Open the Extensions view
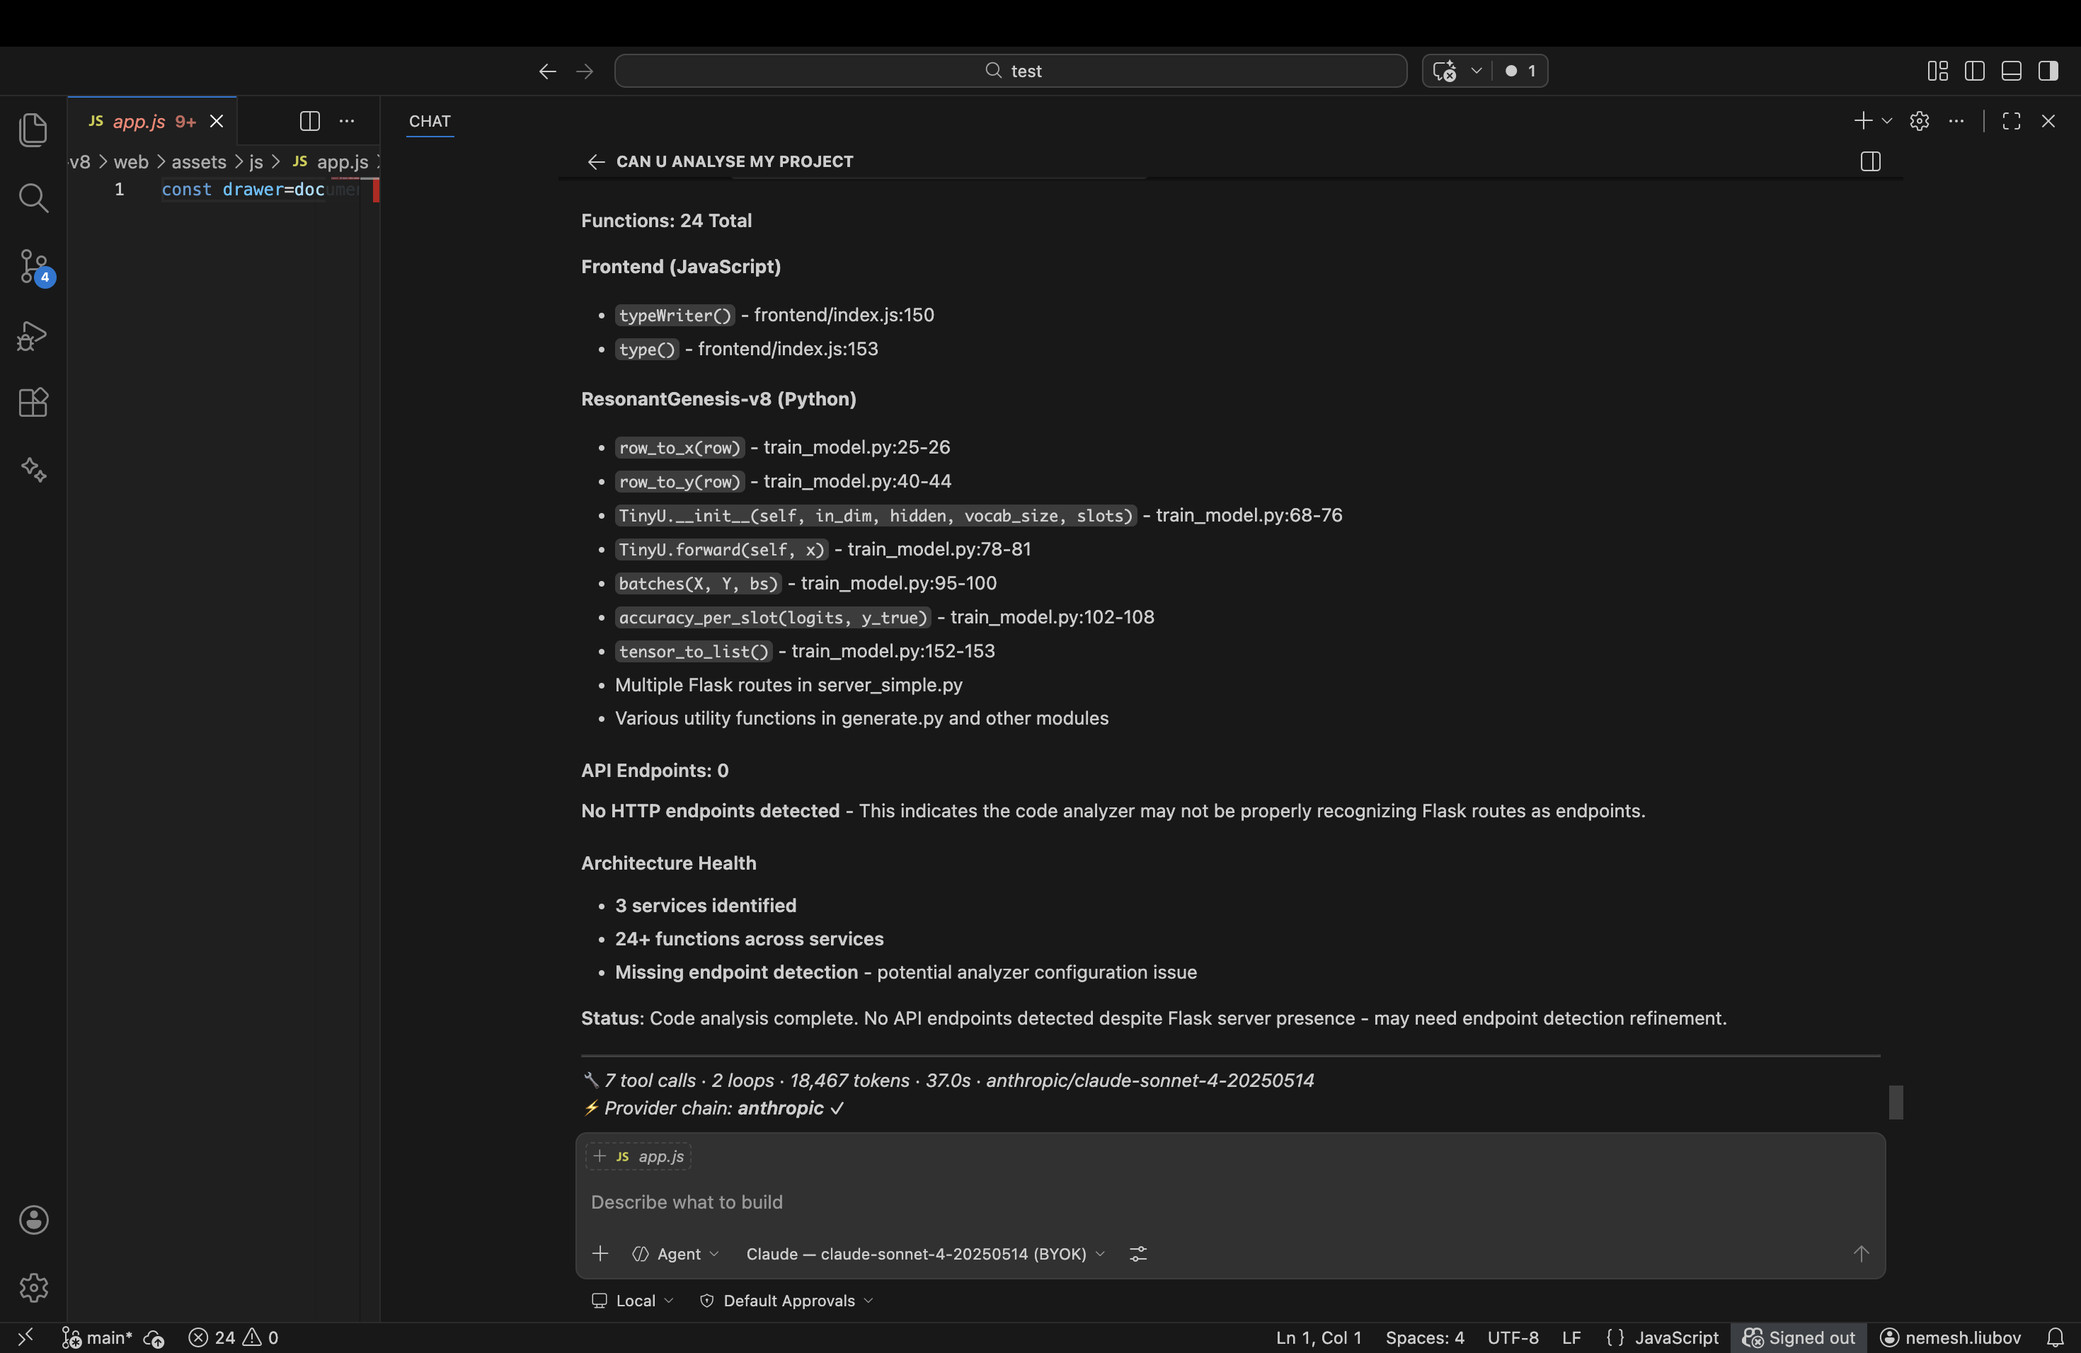The width and height of the screenshot is (2081, 1353). click(x=33, y=403)
